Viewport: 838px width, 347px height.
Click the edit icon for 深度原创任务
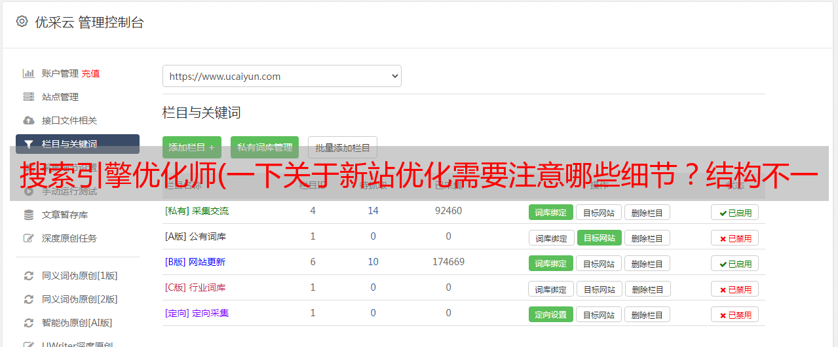point(29,238)
